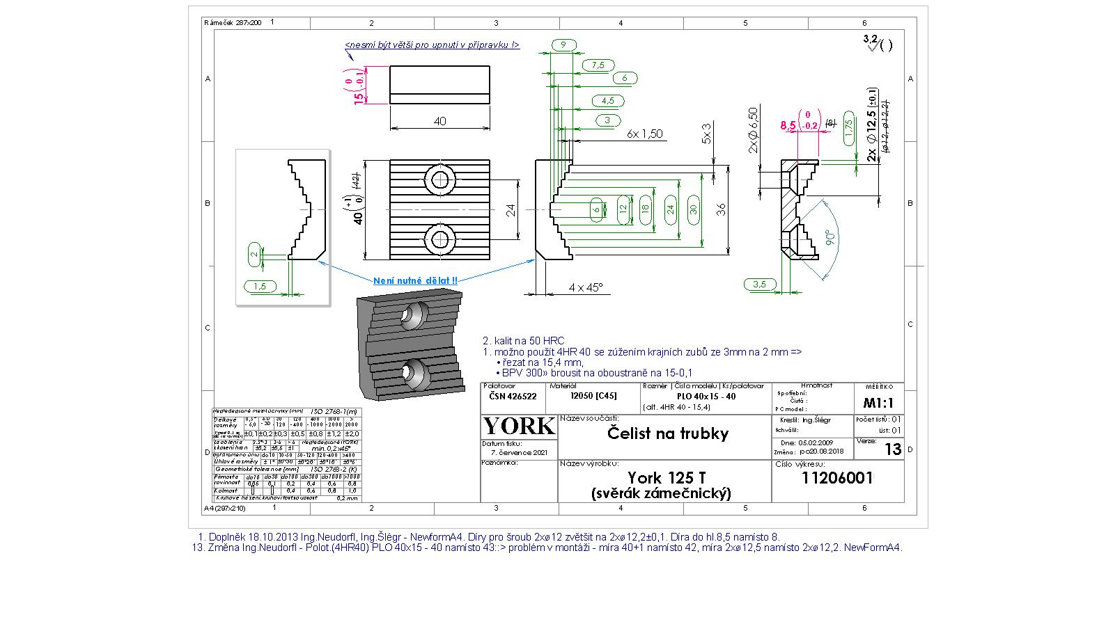Select the upper counterbored hole in front view
Screen dimensions: 1106x631
pyautogui.click(x=440, y=179)
